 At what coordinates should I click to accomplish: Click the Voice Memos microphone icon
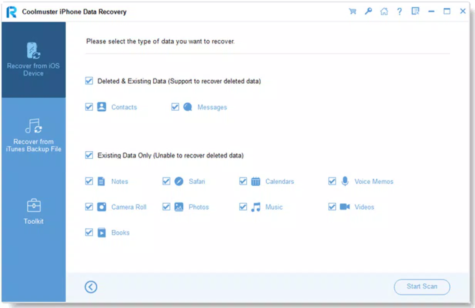click(345, 181)
